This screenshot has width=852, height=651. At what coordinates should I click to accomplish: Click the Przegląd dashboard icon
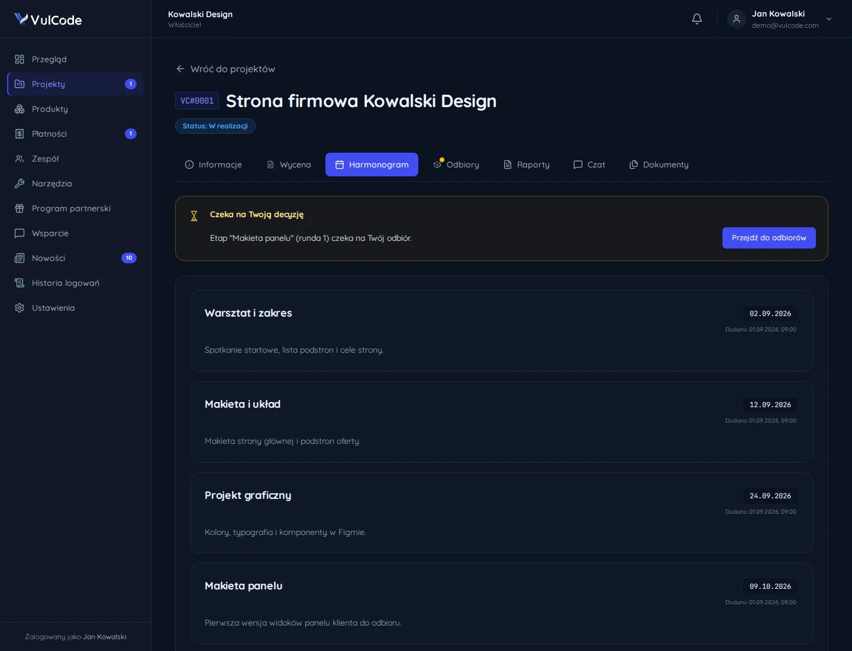pos(20,59)
